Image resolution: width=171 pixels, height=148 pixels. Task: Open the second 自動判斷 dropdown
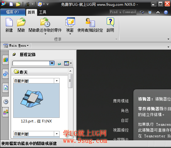point(57,134)
